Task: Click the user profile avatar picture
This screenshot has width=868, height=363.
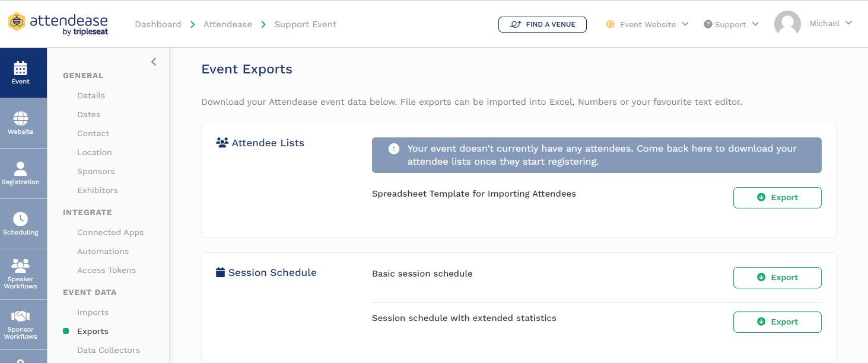Action: click(x=787, y=23)
